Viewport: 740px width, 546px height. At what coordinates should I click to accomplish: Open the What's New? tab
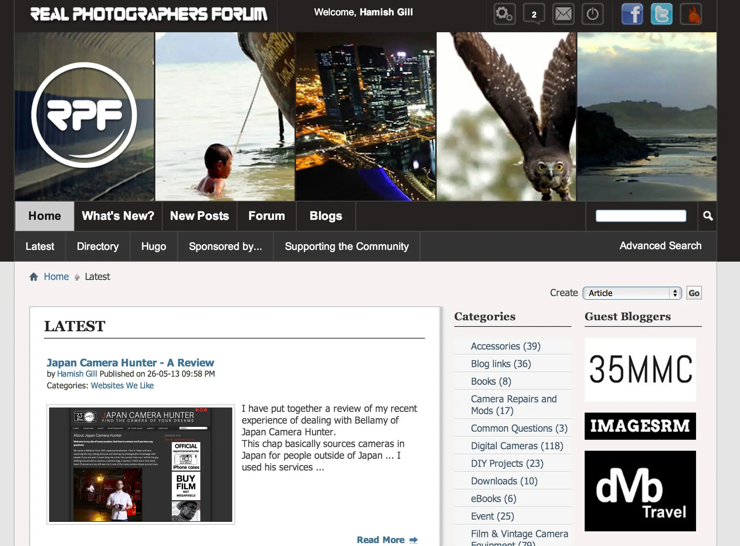tap(118, 216)
